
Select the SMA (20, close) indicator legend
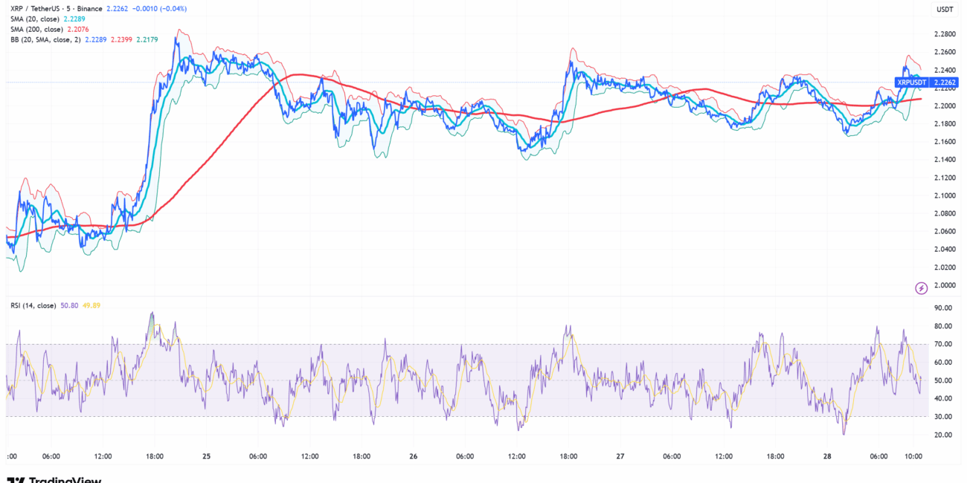coord(36,19)
